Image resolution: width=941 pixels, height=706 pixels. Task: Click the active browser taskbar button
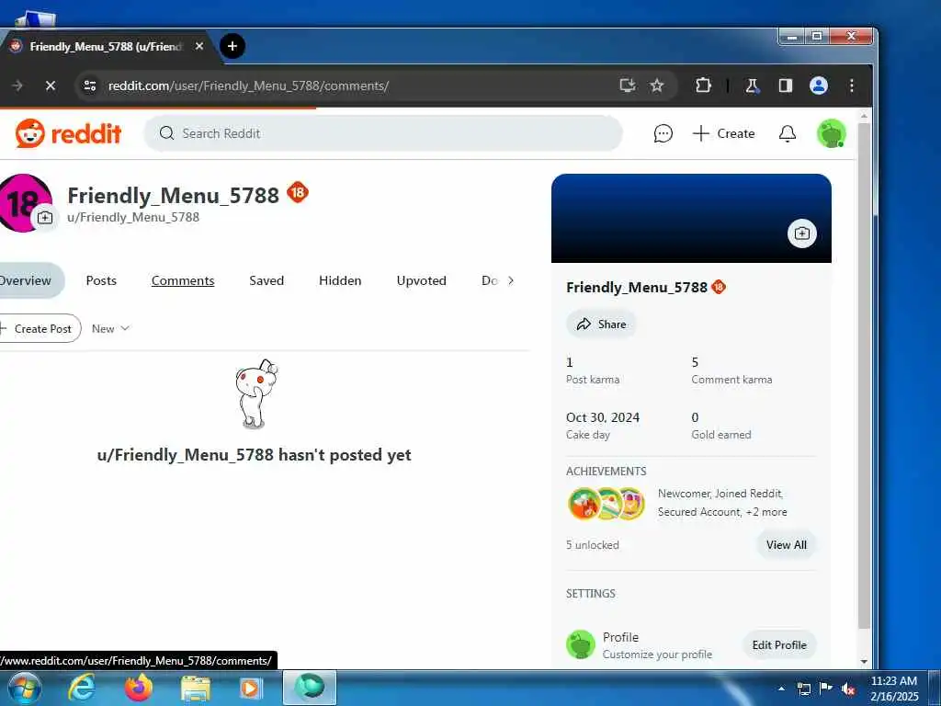[310, 688]
